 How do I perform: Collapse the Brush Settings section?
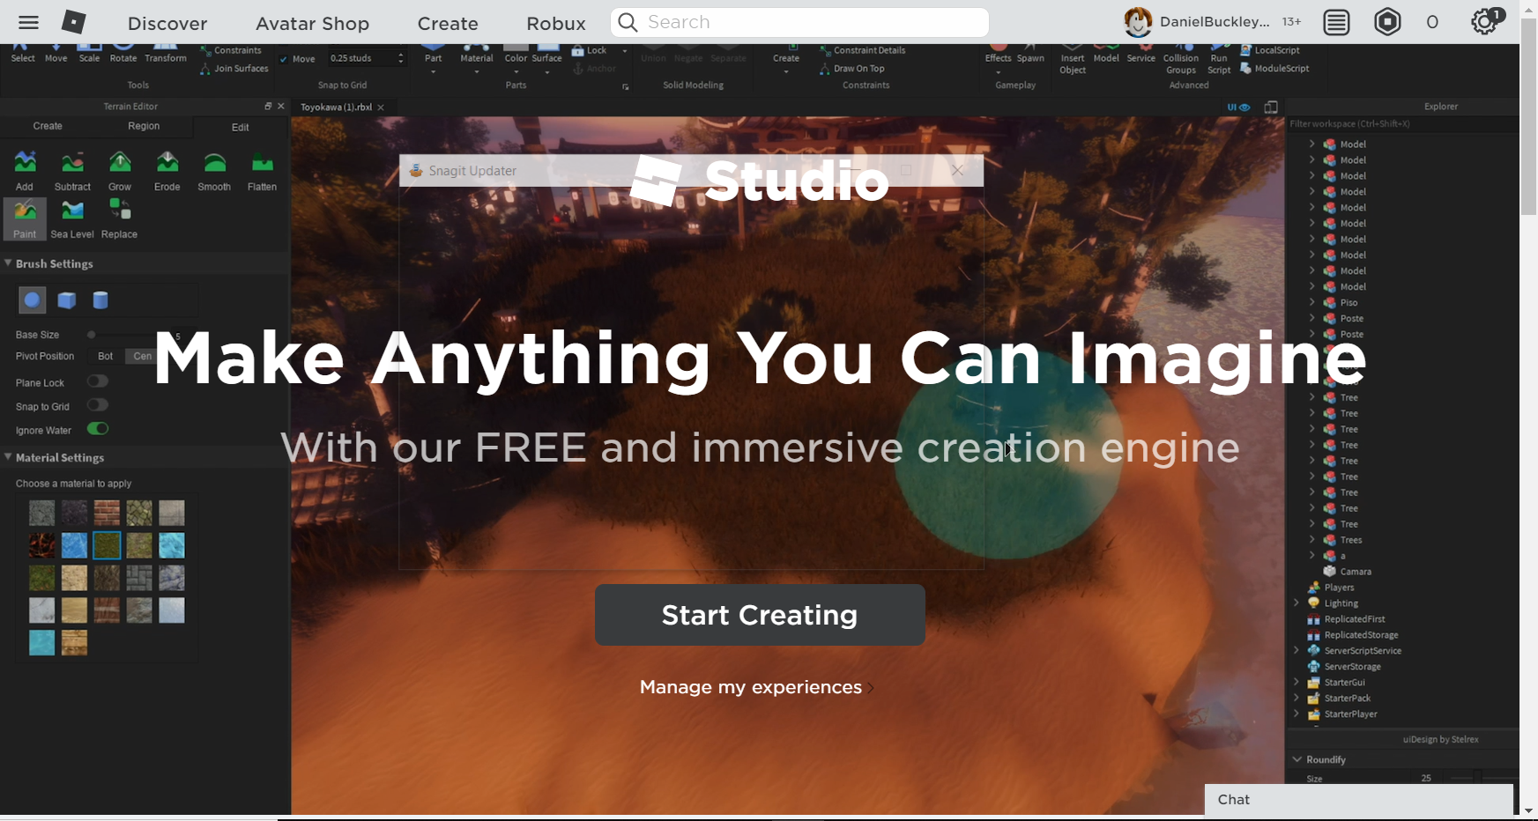coord(8,263)
